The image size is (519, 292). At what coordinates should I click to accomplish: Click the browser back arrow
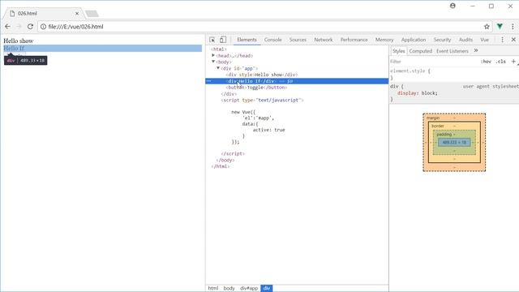(7, 27)
